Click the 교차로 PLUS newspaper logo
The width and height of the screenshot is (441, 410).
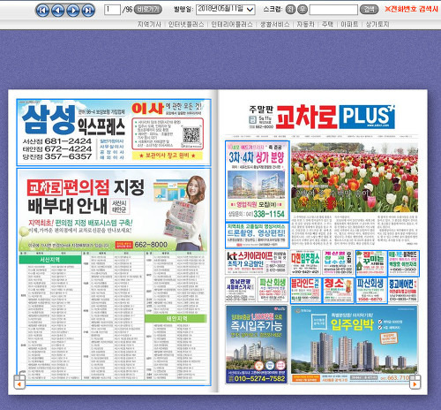pos(334,117)
